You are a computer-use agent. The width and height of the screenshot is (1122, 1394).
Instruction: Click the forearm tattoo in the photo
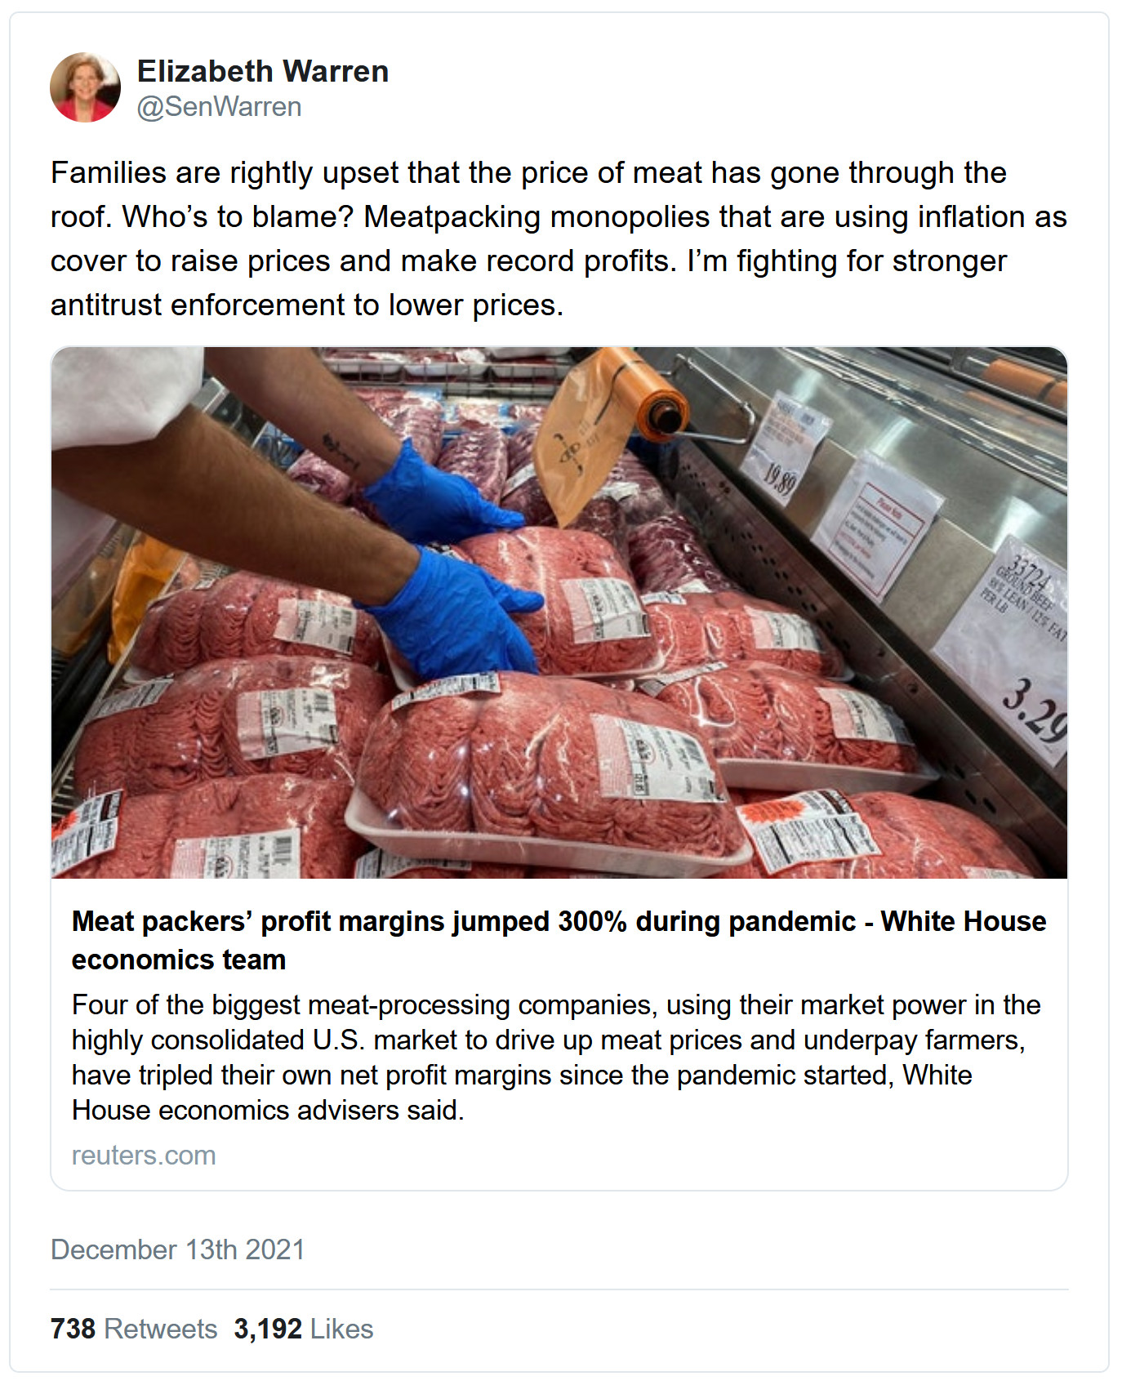341,451
